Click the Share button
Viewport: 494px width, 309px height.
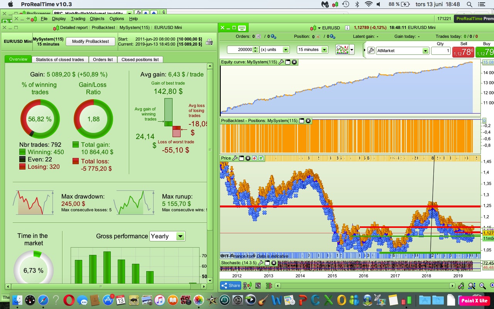click(231, 286)
